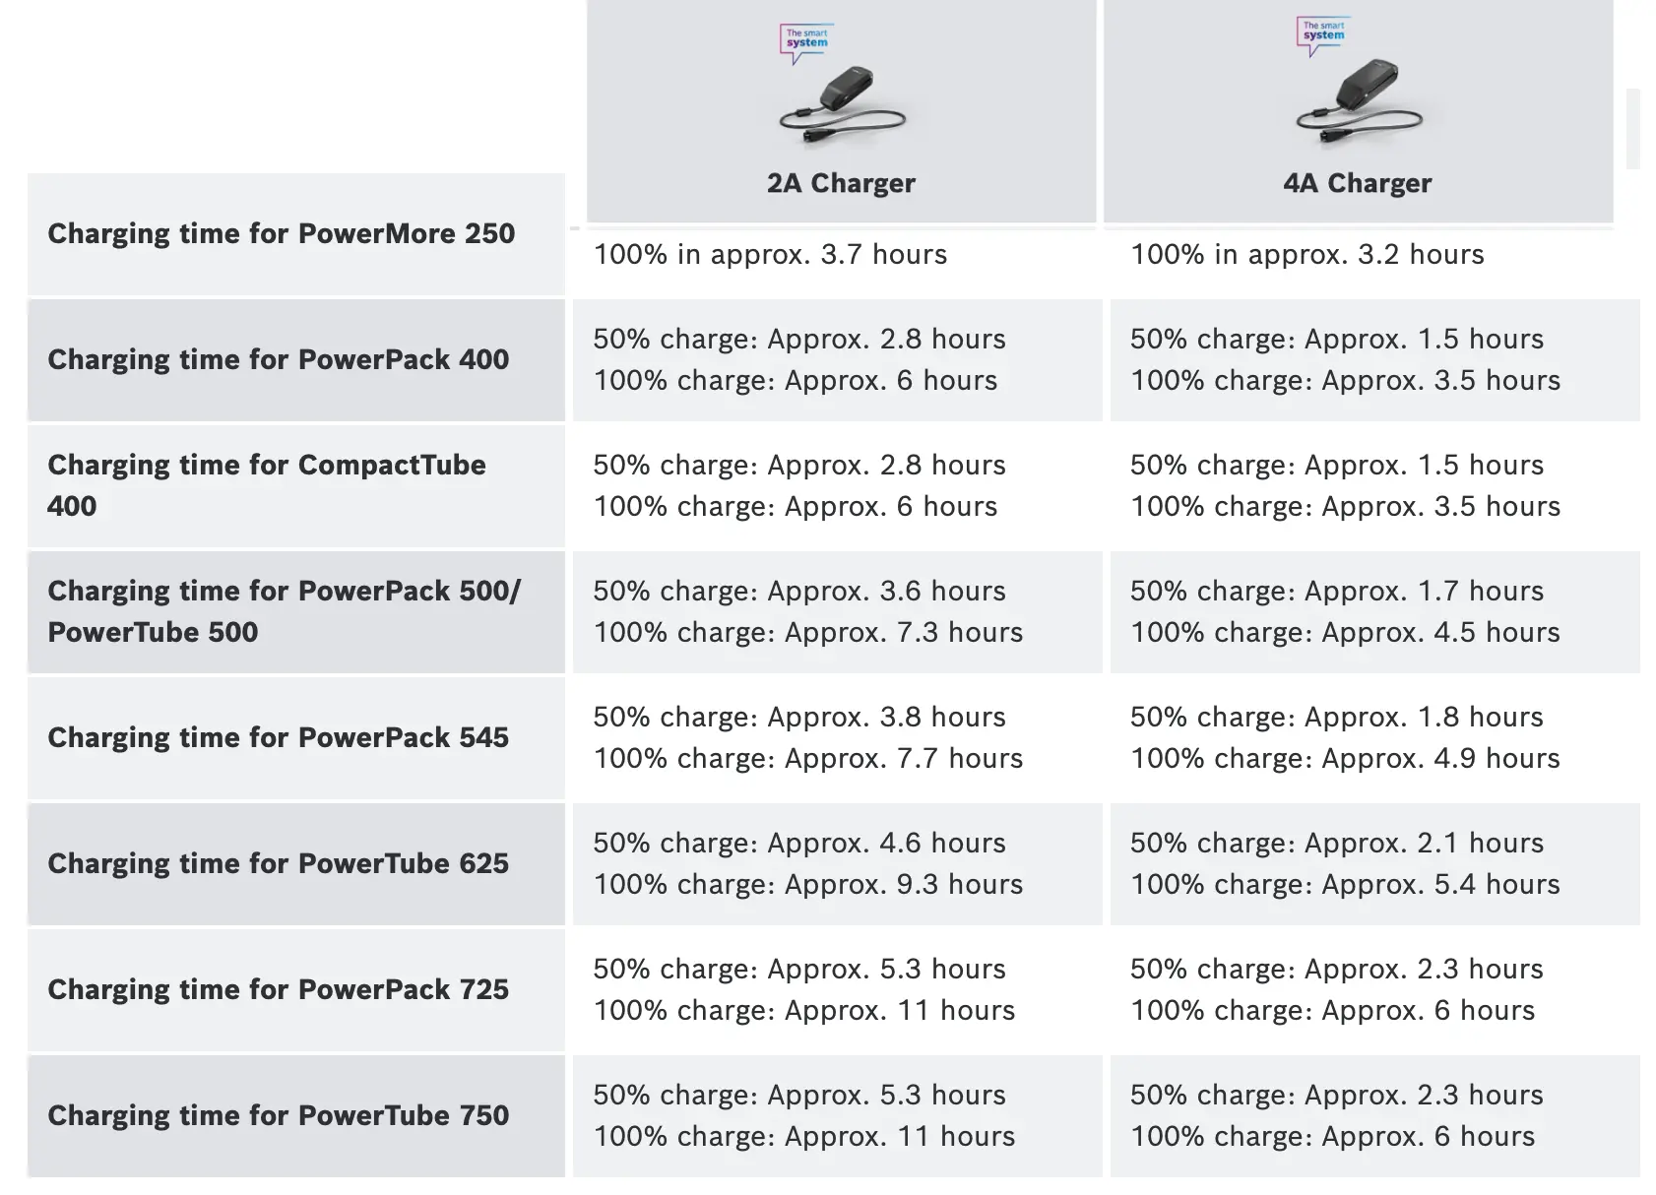Click the PowerPack 725 row label
1656x1195 pixels.
[278, 990]
